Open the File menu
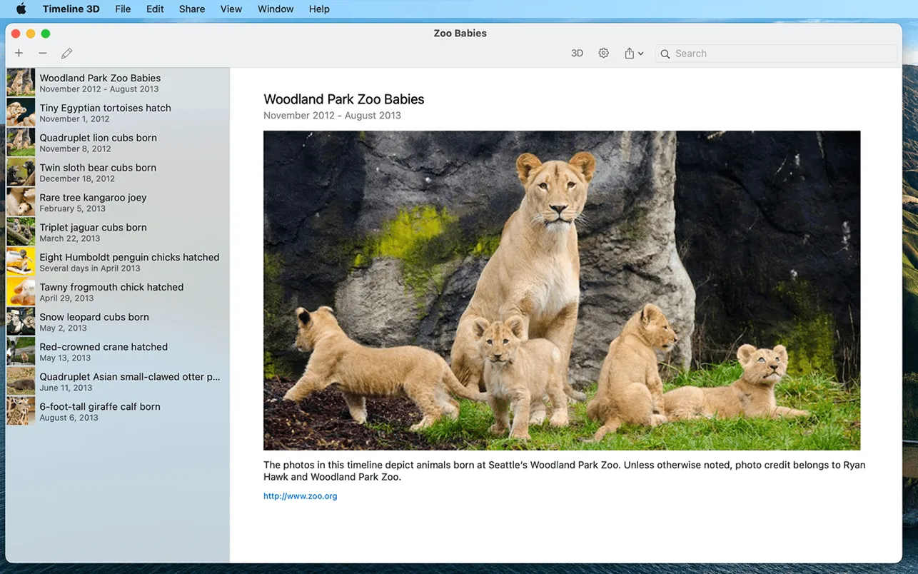918x574 pixels. 122,9
